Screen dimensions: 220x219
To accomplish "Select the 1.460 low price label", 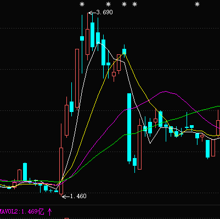I will click(x=78, y=196).
